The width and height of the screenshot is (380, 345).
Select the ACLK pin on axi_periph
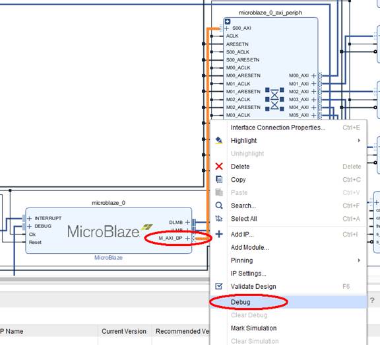(x=232, y=36)
